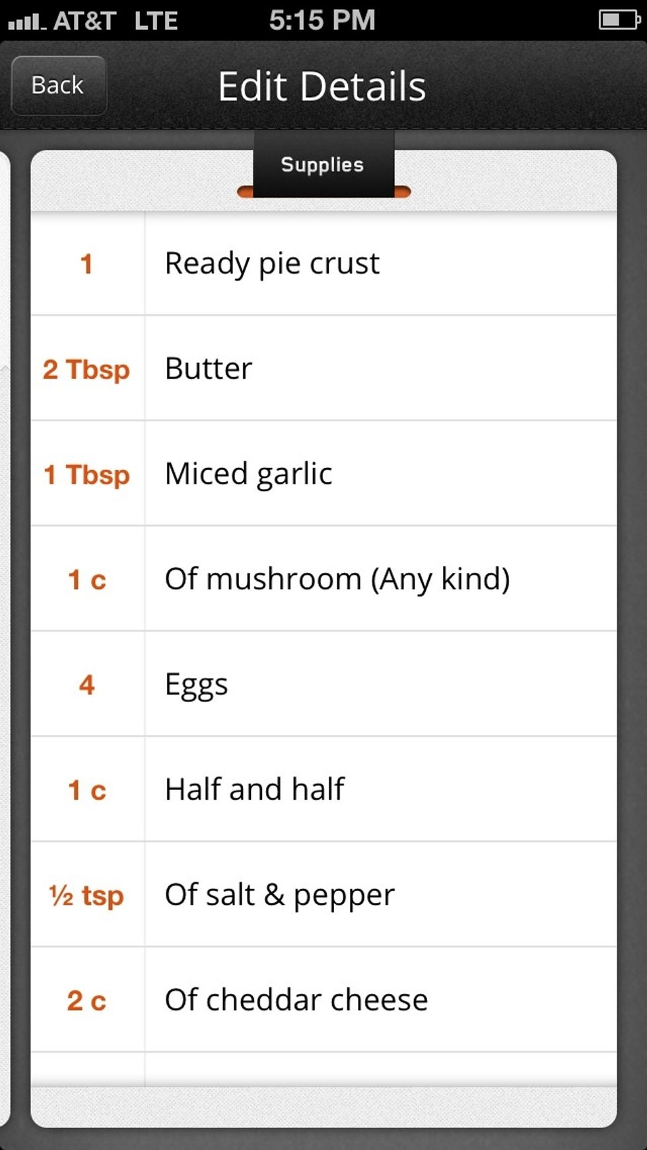
Task: Change the 1 c half and half quantity
Action: [x=86, y=790]
